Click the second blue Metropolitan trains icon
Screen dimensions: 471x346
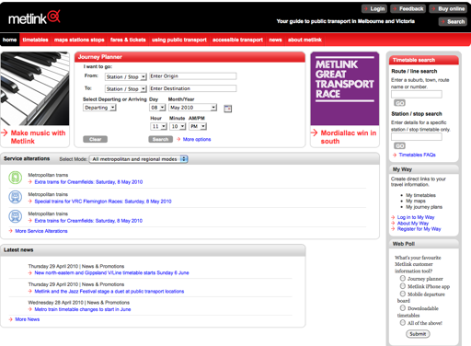pos(15,216)
